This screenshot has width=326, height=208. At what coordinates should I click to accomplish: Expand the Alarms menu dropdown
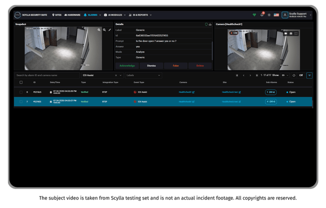click(100, 15)
